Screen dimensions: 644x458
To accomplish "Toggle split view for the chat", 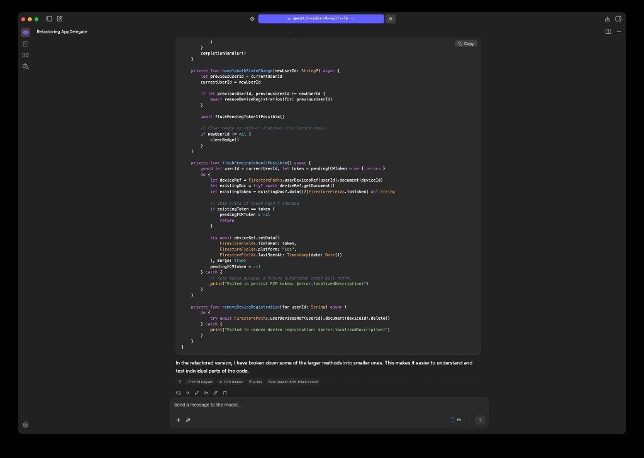I will (608, 31).
